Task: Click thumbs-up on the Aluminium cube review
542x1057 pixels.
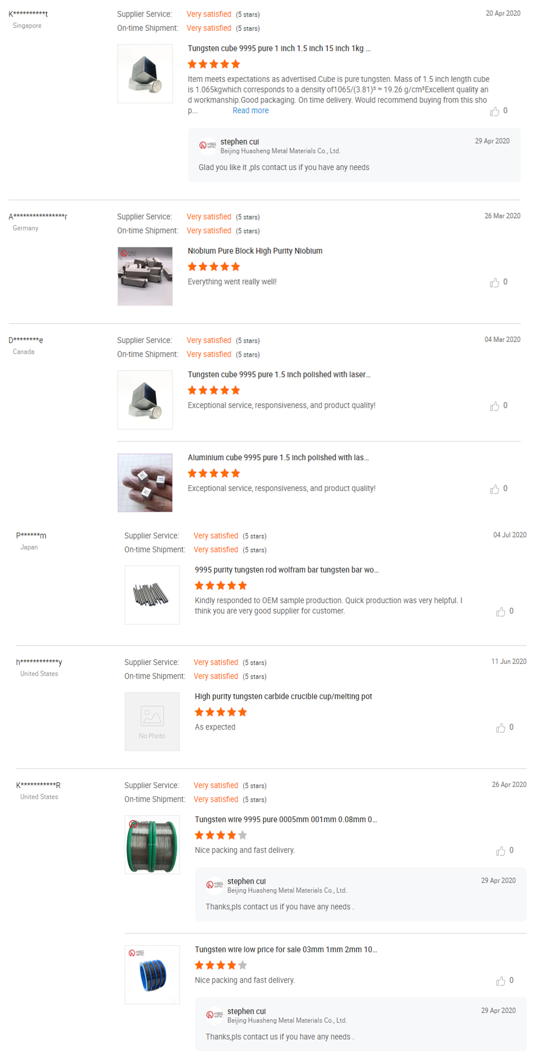Action: coord(494,489)
